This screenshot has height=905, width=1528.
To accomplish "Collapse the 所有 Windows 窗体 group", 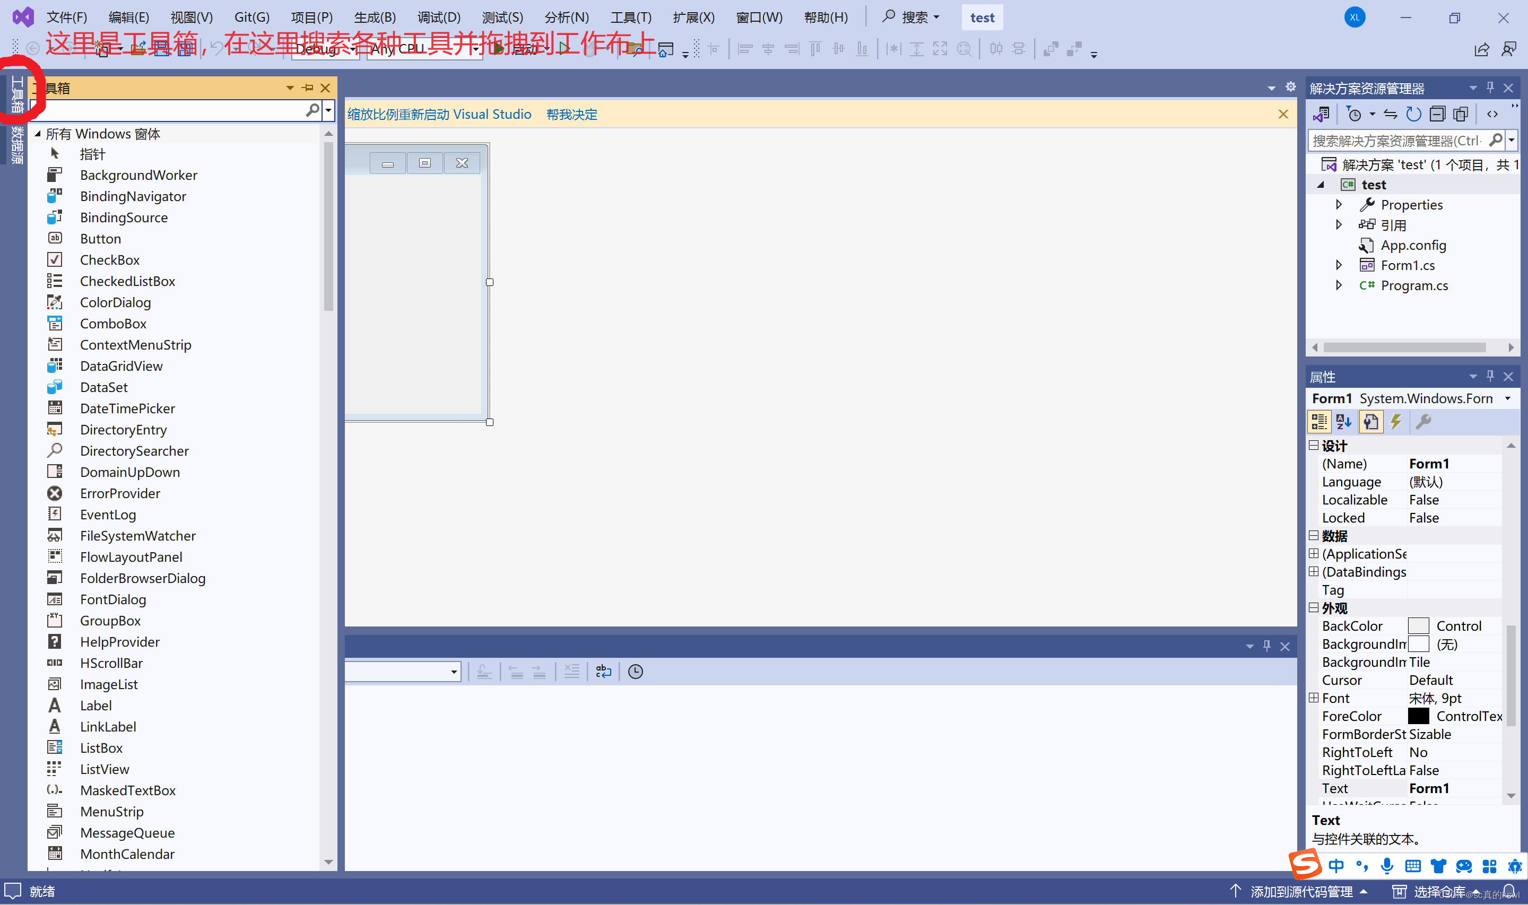I will pyautogui.click(x=38, y=134).
